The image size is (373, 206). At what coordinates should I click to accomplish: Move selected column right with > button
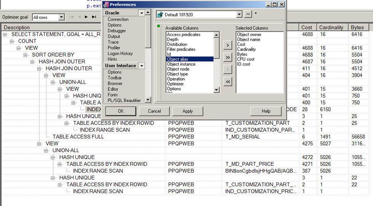228,45
